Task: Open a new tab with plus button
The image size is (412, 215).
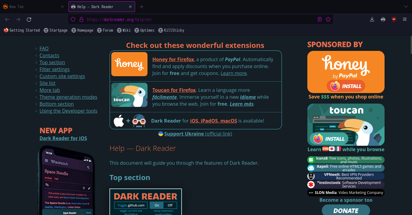Action: coord(142,7)
